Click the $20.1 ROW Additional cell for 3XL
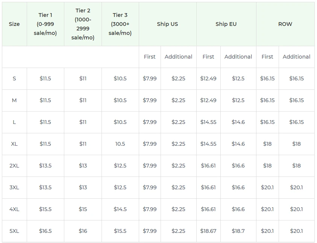317x243 pixels. 297,187
